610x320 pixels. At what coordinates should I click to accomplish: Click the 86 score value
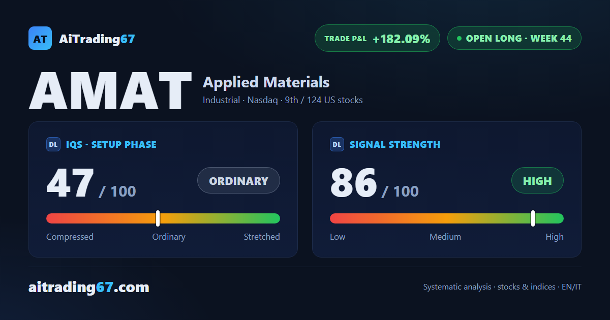354,183
